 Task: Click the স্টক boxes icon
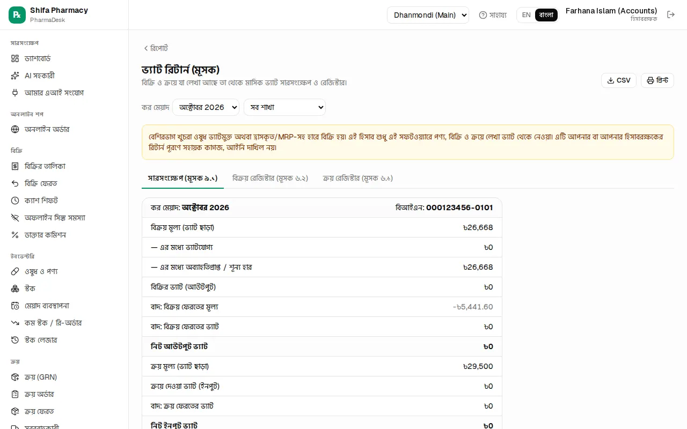coord(15,289)
